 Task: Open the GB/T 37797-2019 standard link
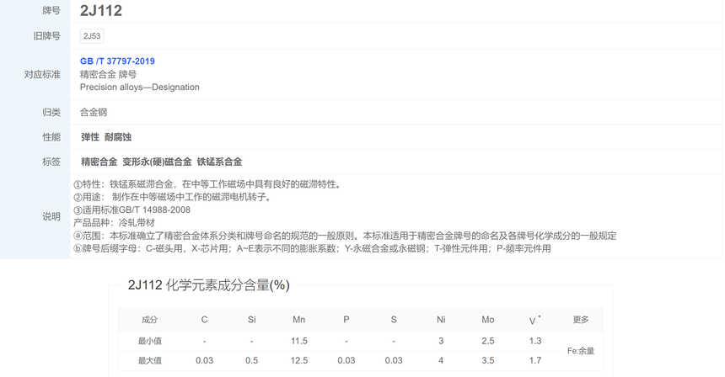117,61
